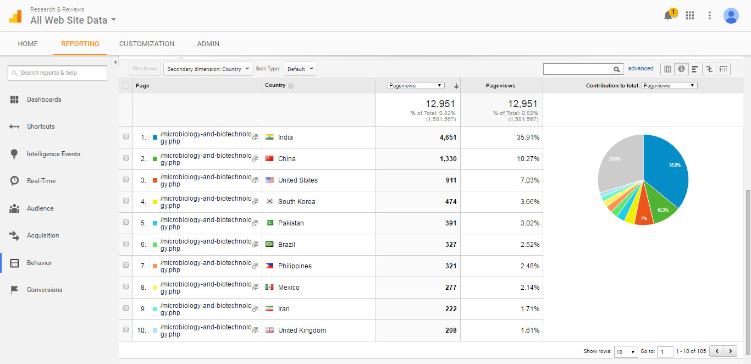The image size is (751, 364).
Task: Open China row page in new window
Action: (x=255, y=159)
